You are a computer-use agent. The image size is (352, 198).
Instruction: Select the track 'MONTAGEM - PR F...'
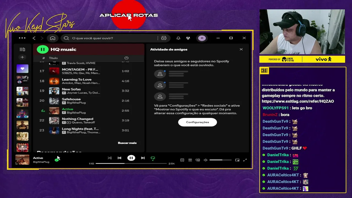coord(89,71)
